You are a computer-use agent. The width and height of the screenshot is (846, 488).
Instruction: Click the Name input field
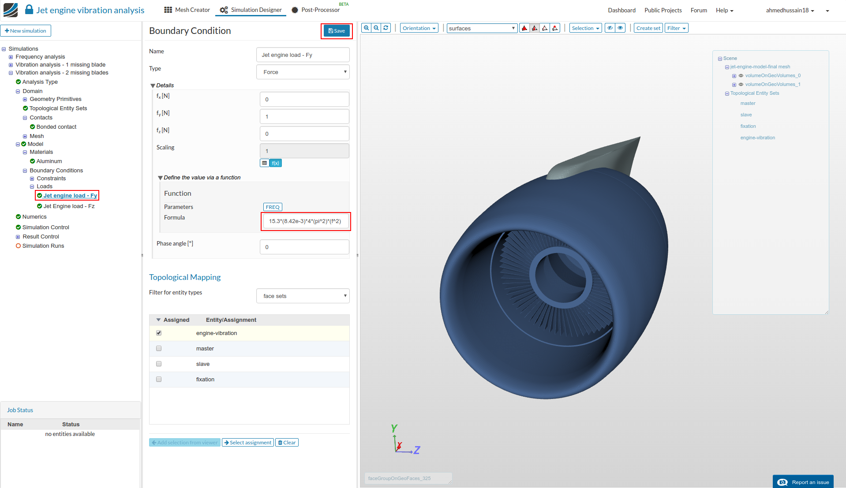pyautogui.click(x=303, y=55)
